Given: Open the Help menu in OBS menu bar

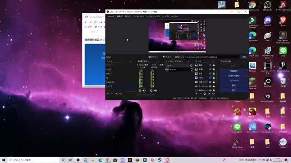Looking at the screenshot, I should pos(174,16).
